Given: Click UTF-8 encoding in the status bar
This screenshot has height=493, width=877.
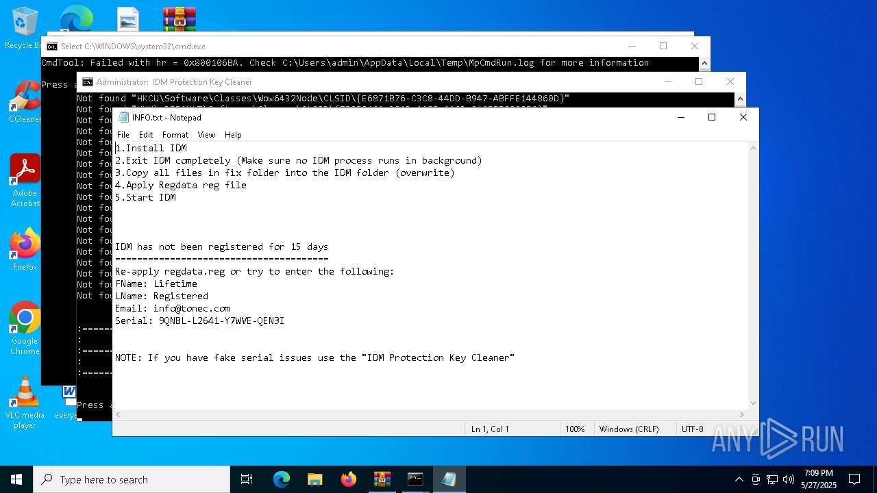Looking at the screenshot, I should coord(693,429).
